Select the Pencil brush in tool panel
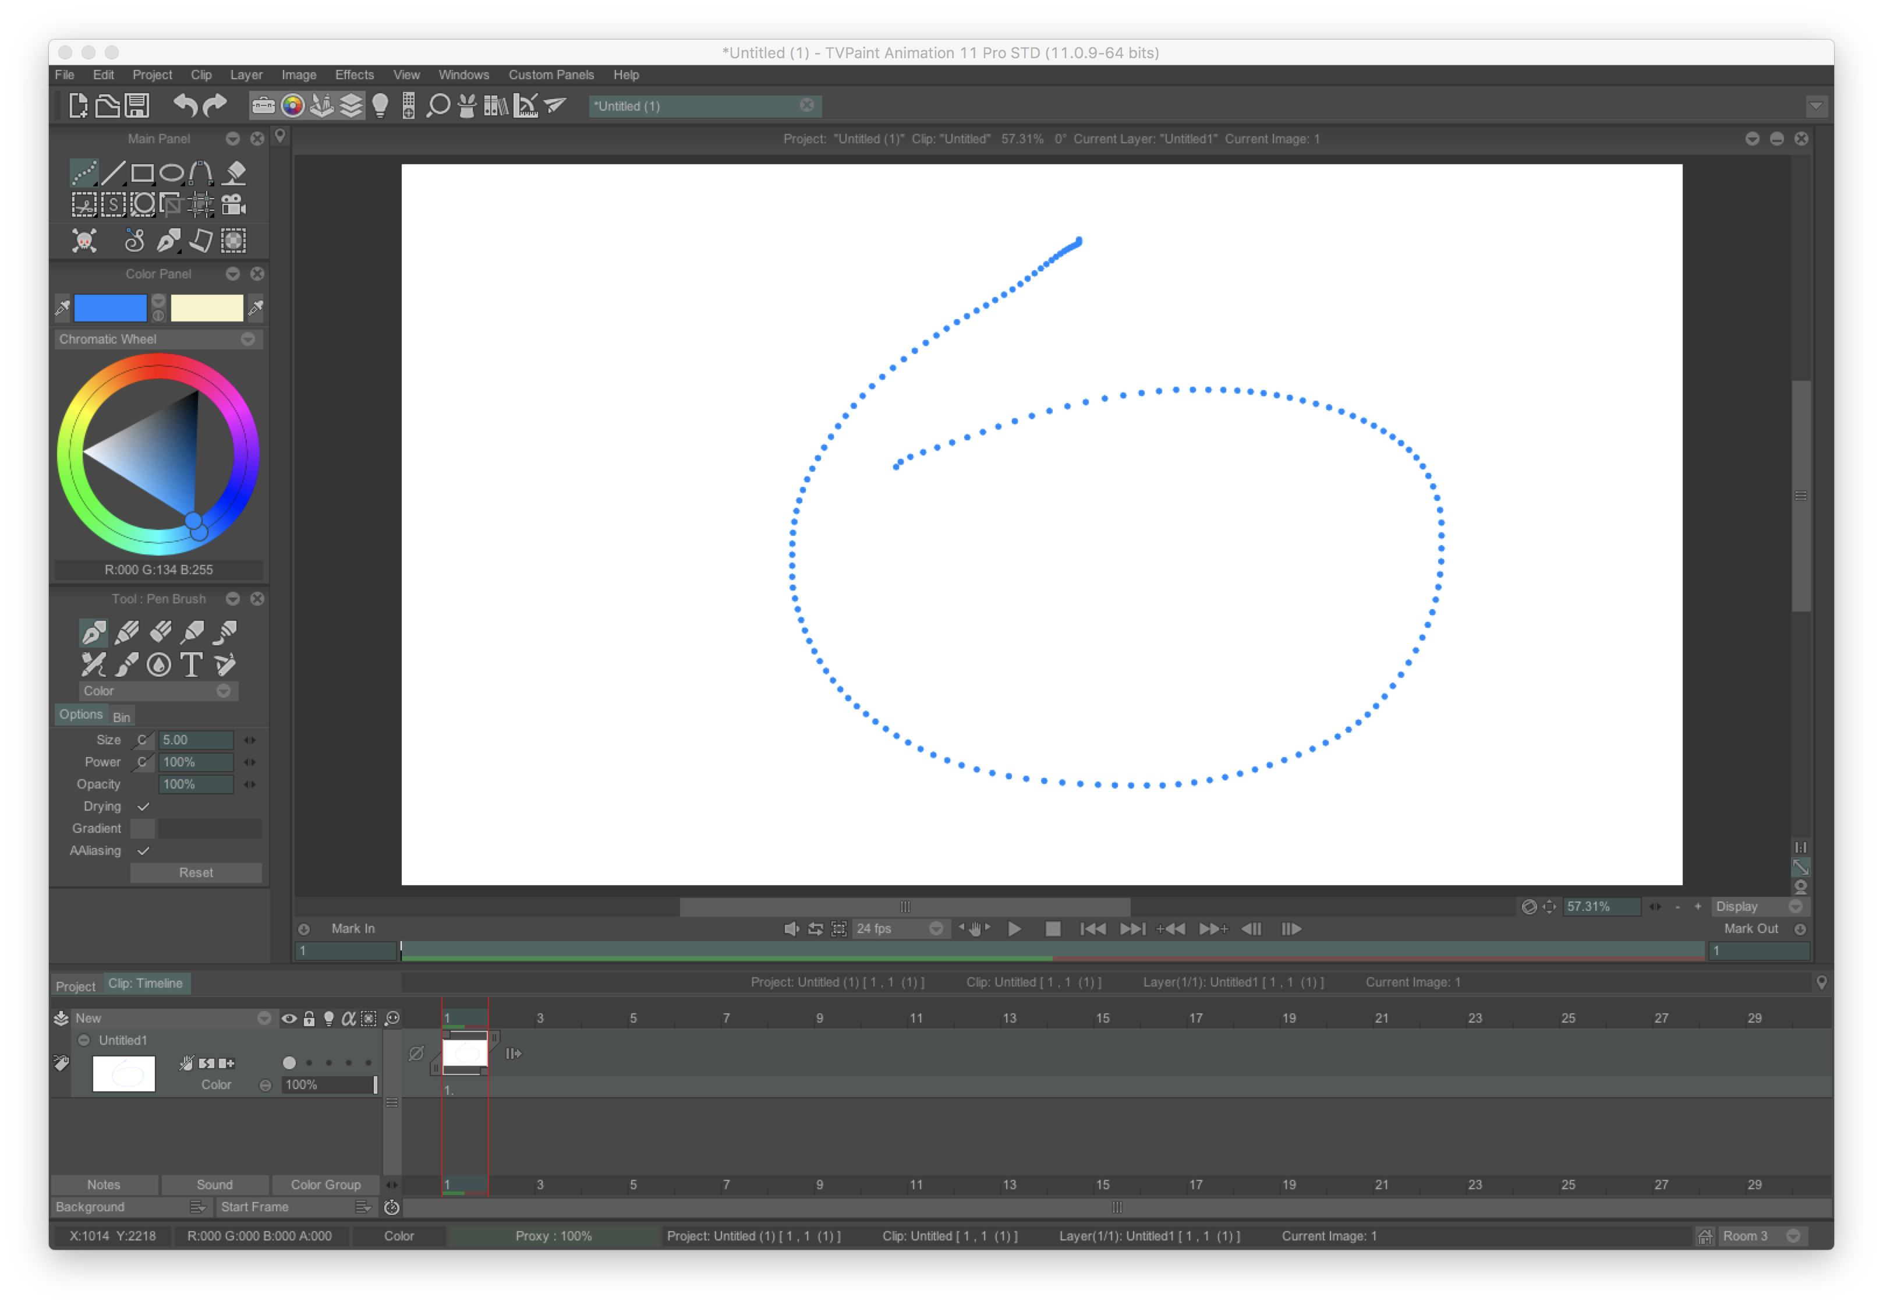 (127, 632)
